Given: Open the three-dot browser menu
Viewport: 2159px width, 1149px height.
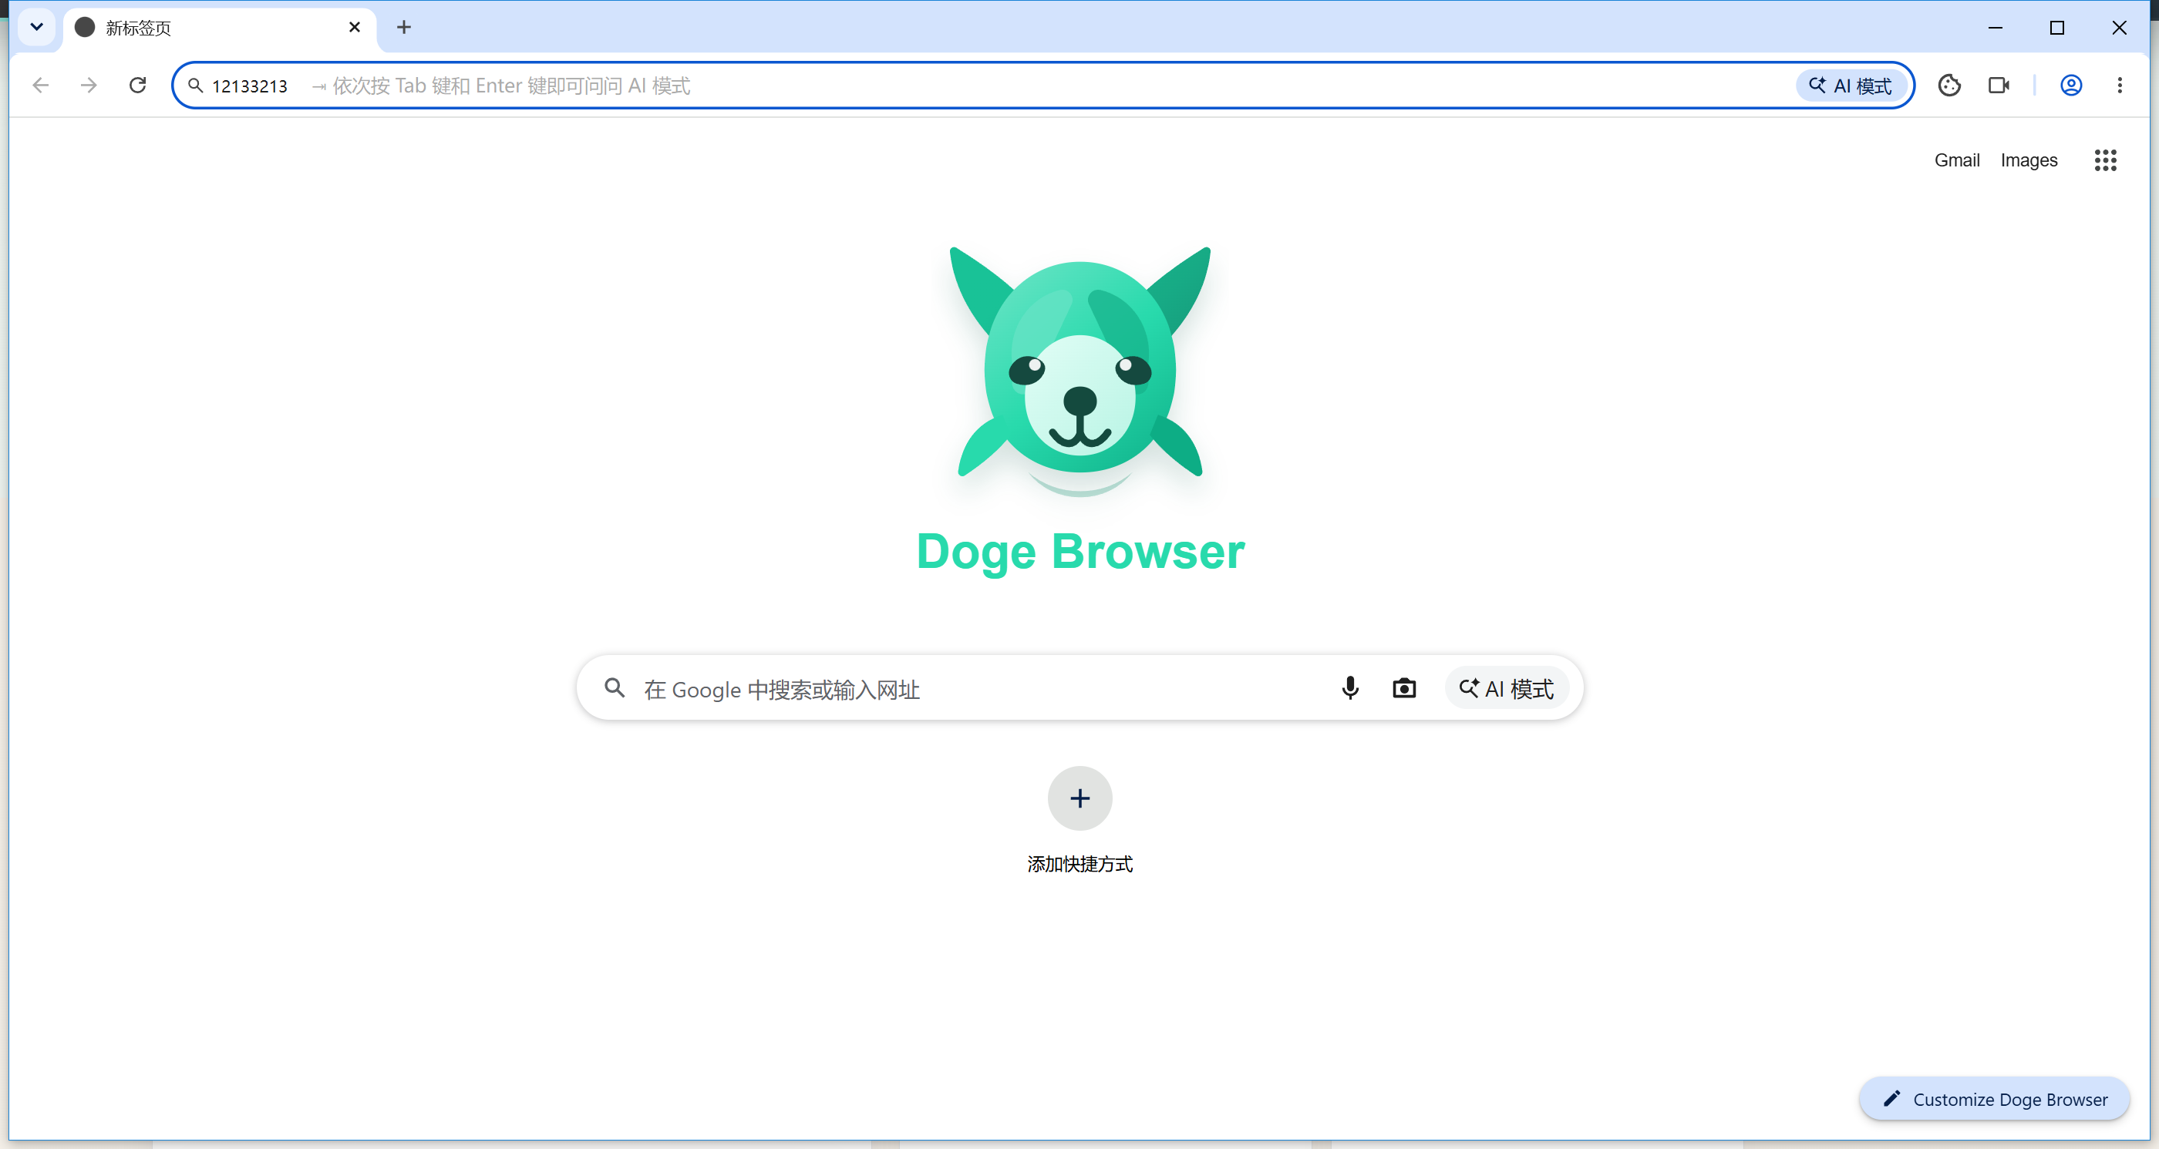Looking at the screenshot, I should click(2120, 86).
